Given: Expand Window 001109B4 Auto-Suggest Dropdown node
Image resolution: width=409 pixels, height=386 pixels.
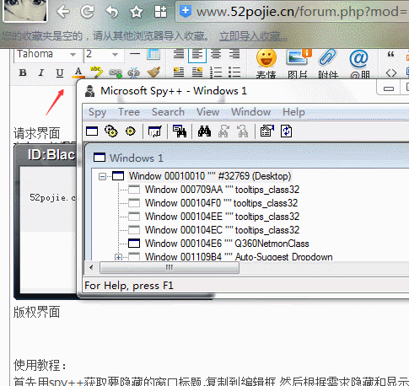Looking at the screenshot, I should (x=118, y=257).
